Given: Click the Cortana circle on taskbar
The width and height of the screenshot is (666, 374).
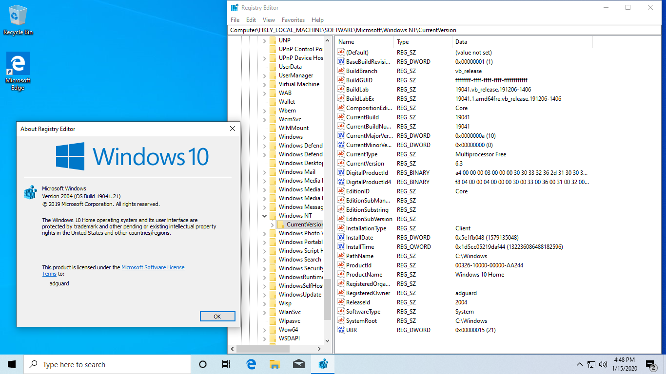Looking at the screenshot, I should click(203, 364).
